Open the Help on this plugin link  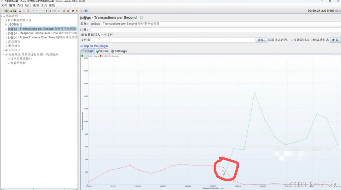[95, 46]
